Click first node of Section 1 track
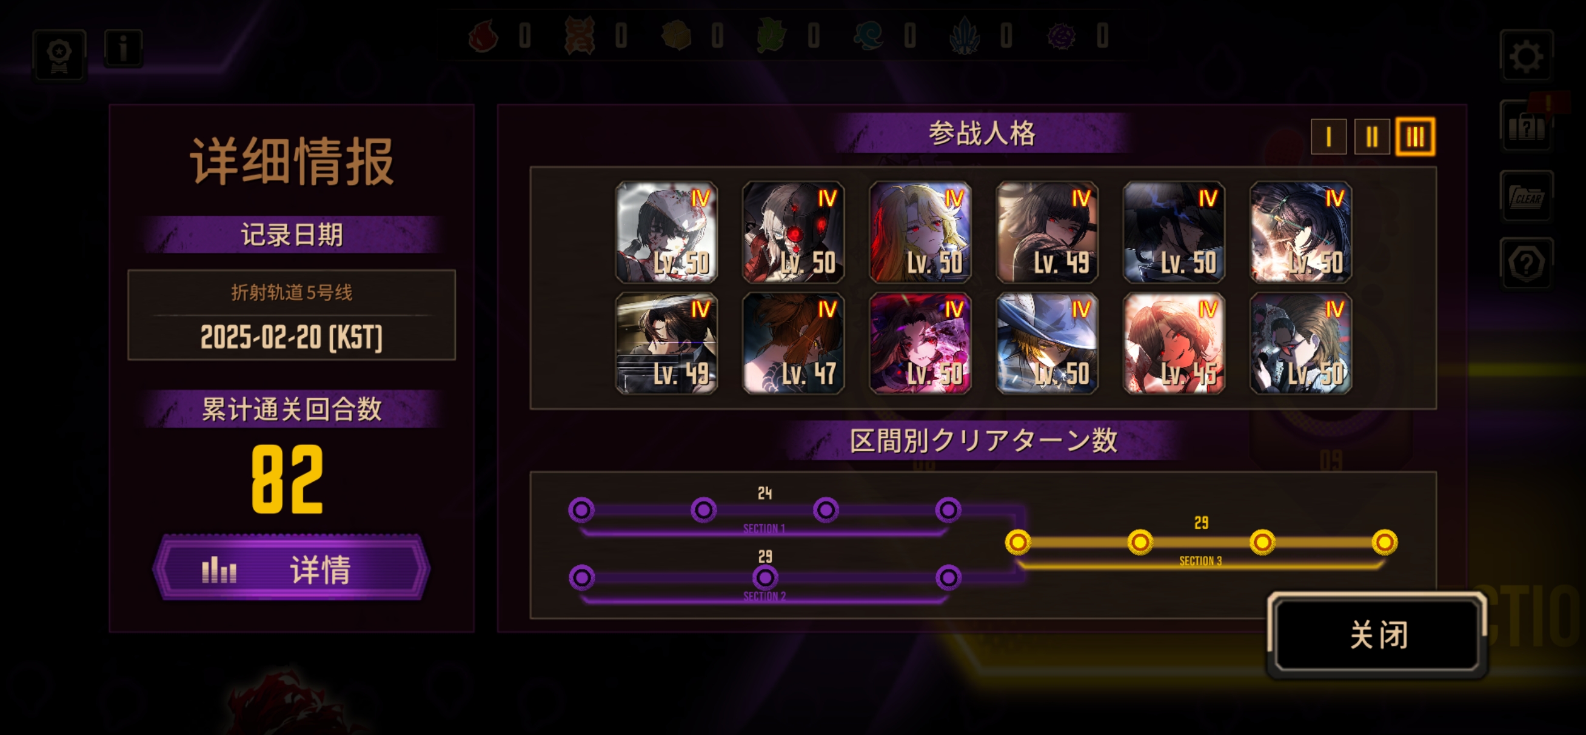Image resolution: width=1586 pixels, height=735 pixels. [x=581, y=509]
